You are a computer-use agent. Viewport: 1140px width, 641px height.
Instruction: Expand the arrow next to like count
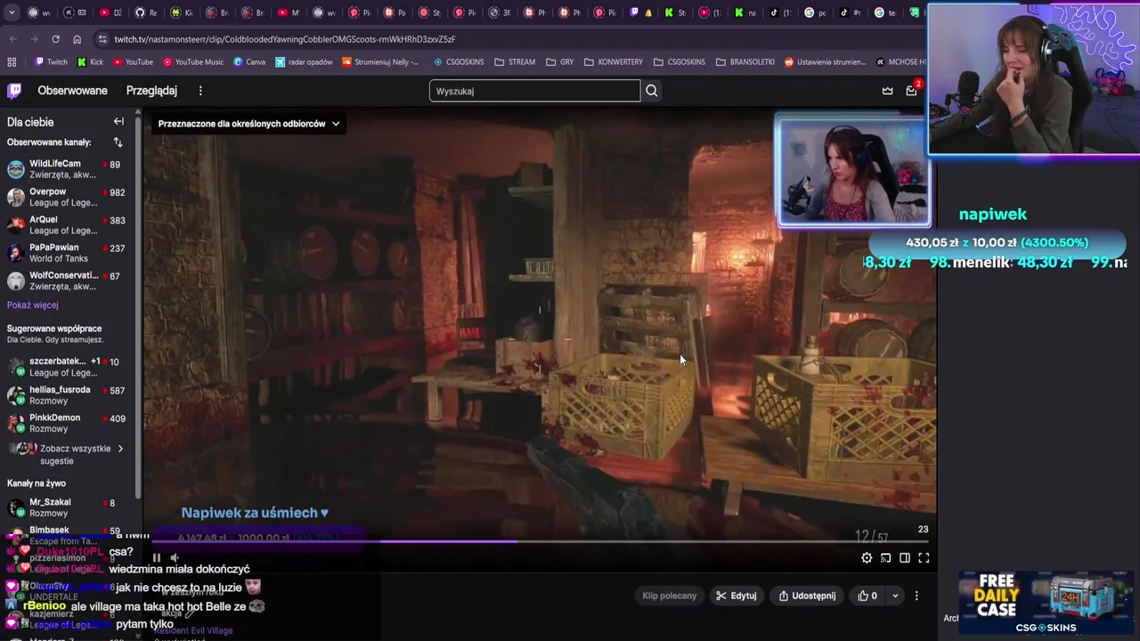895,596
